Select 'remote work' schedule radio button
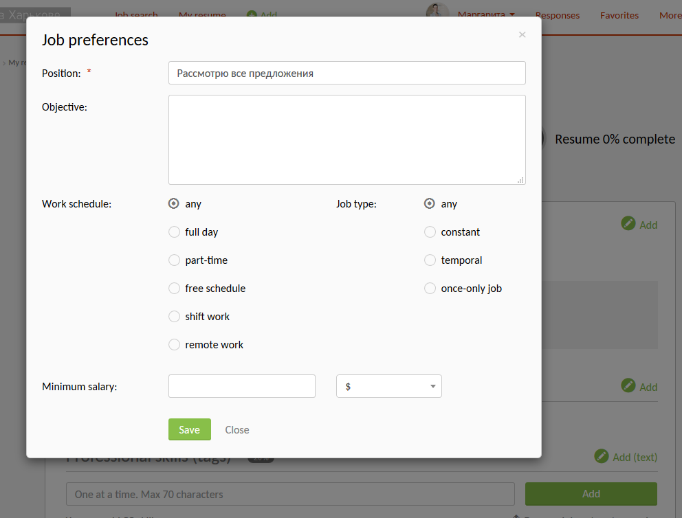682x518 pixels. 175,345
